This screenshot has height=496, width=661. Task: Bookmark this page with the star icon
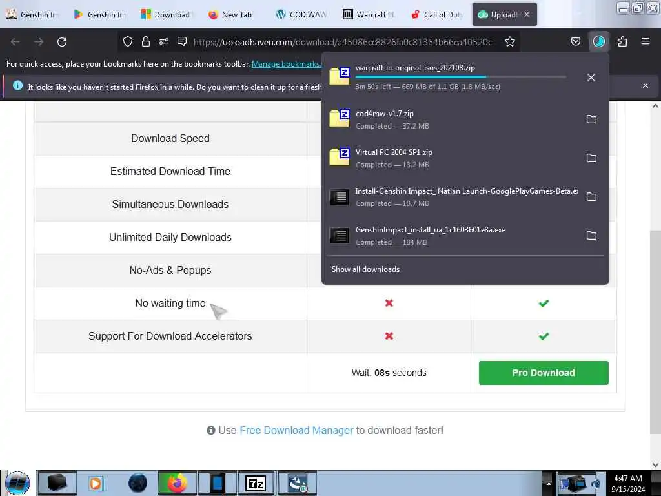point(510,41)
